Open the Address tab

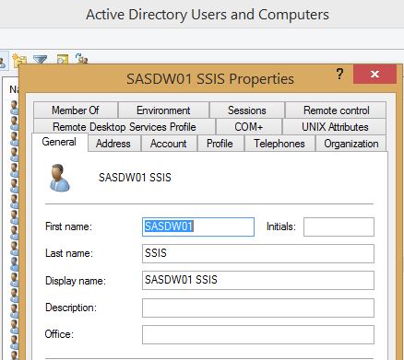(113, 144)
